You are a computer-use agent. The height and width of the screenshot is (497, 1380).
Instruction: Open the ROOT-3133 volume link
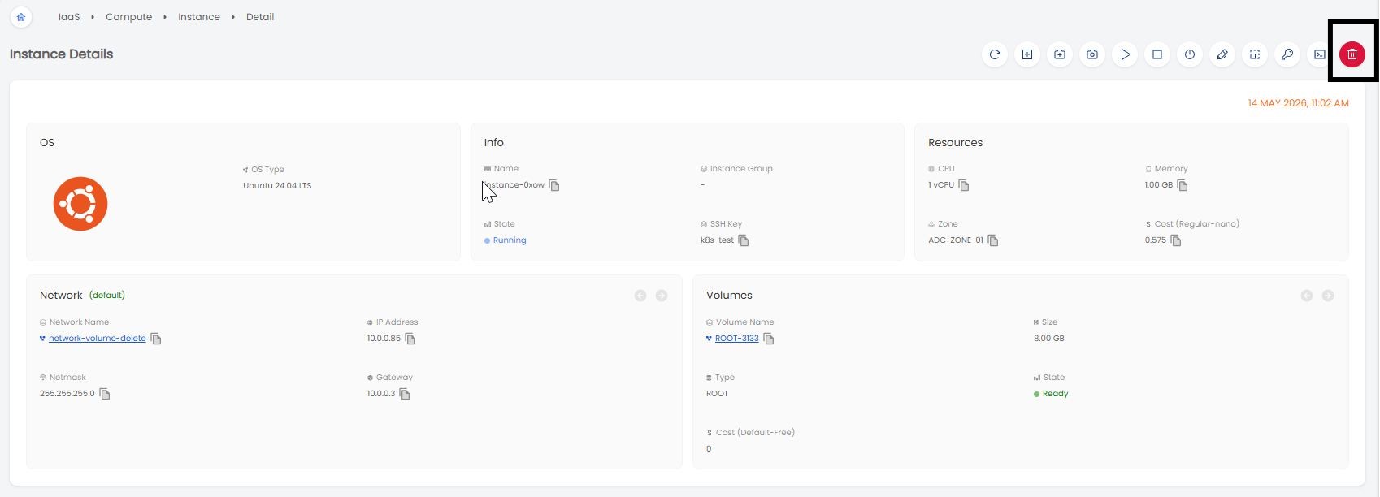pos(737,339)
